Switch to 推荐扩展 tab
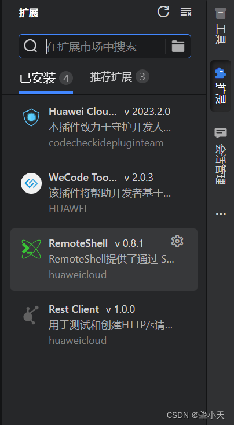Viewport: 234px width, 425px height. 120,77
